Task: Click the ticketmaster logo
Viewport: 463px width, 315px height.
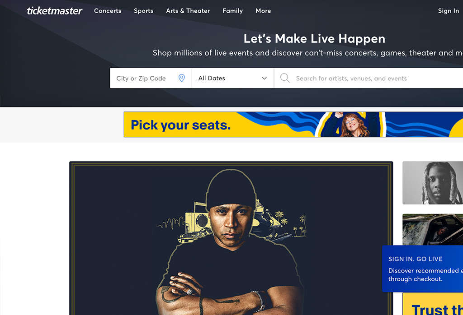Action: tap(55, 11)
